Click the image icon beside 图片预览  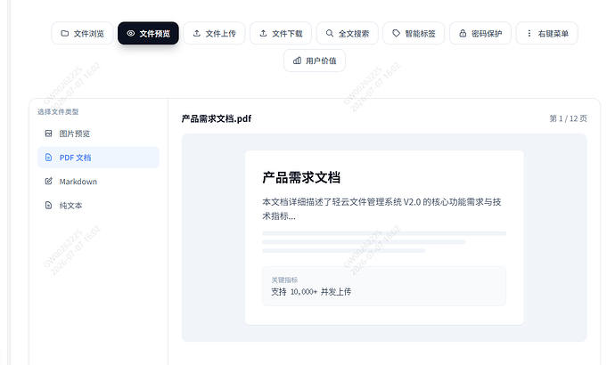48,134
